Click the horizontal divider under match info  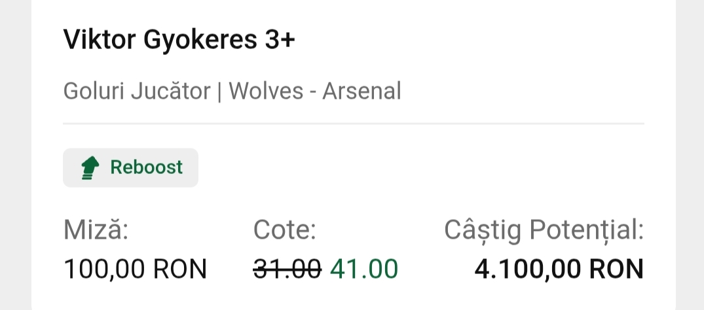[354, 123]
